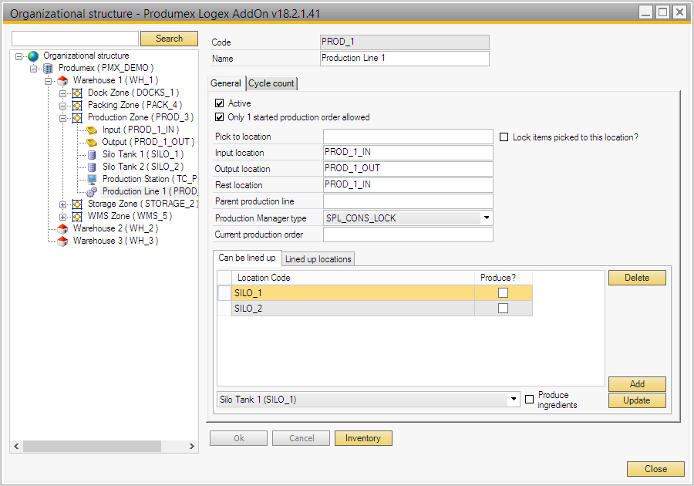Expand the Storage Zone tree node
This screenshot has height=486, width=694.
click(x=63, y=204)
